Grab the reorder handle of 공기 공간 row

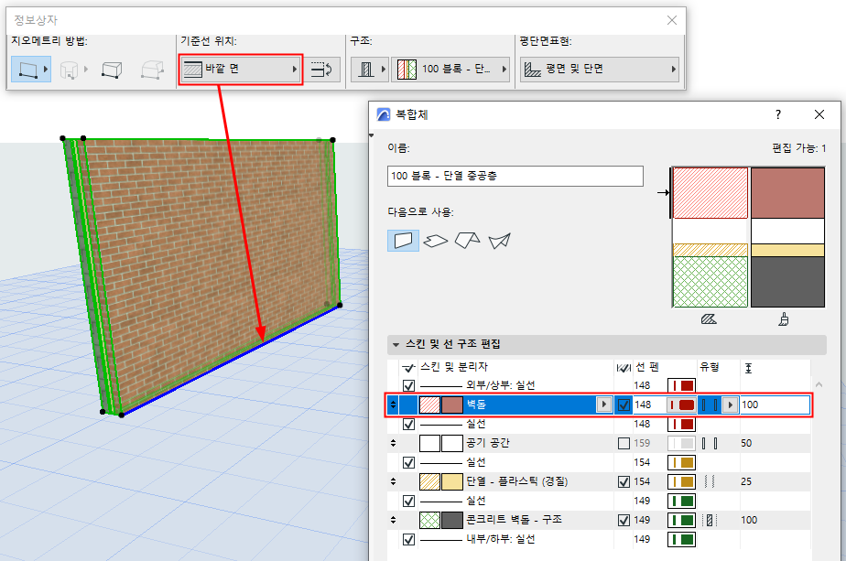coord(393,443)
